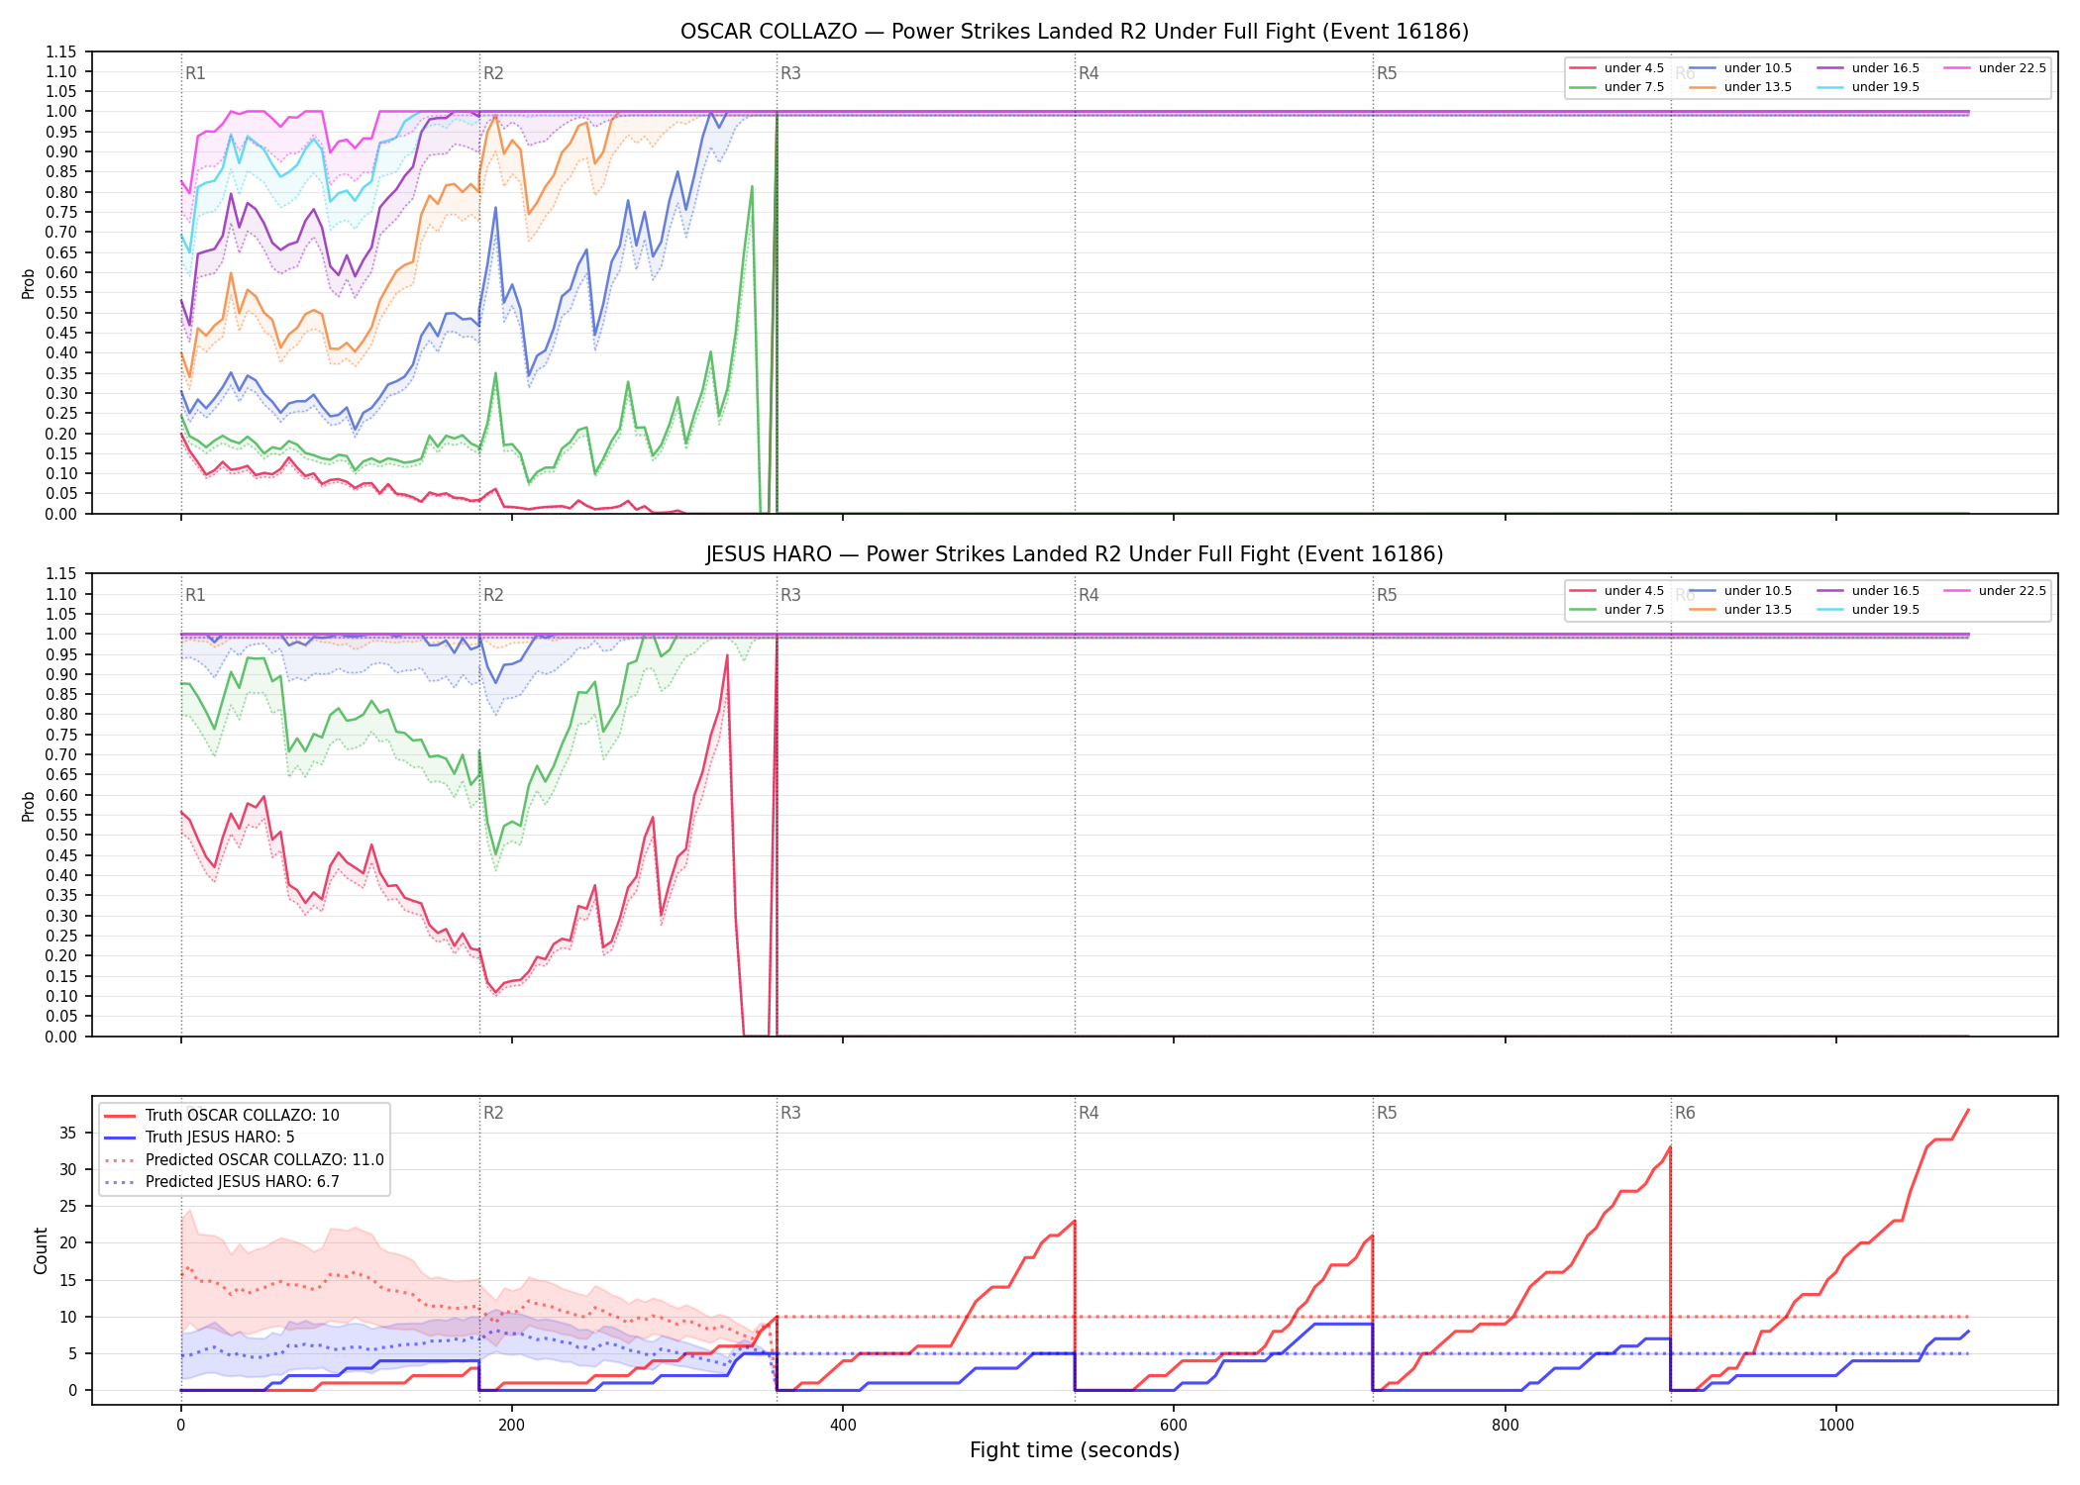Click the 400 tick on time axis
This screenshot has height=1485, width=2080.
(x=843, y=1426)
